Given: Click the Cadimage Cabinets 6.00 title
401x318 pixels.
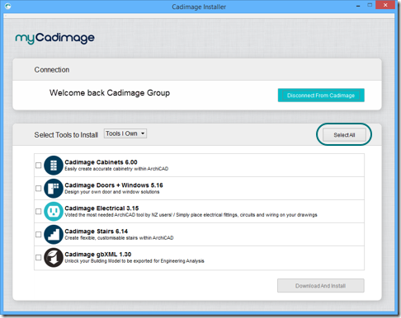Looking at the screenshot, I should click(101, 162).
